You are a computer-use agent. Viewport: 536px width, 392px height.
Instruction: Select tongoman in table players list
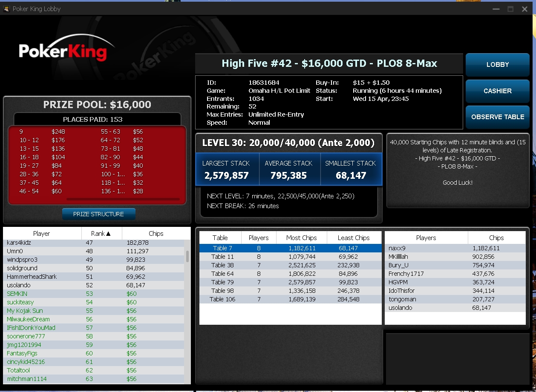pyautogui.click(x=455, y=299)
